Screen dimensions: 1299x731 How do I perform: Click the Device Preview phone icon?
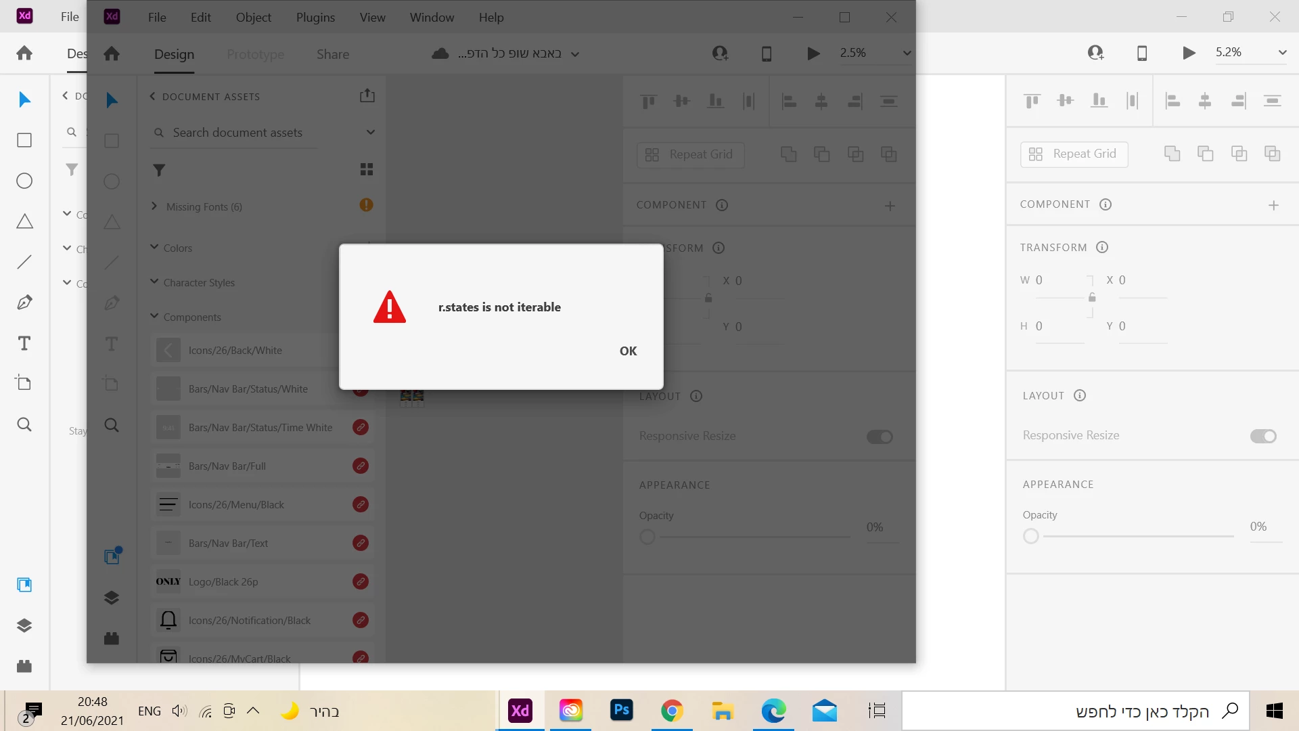coord(1142,53)
